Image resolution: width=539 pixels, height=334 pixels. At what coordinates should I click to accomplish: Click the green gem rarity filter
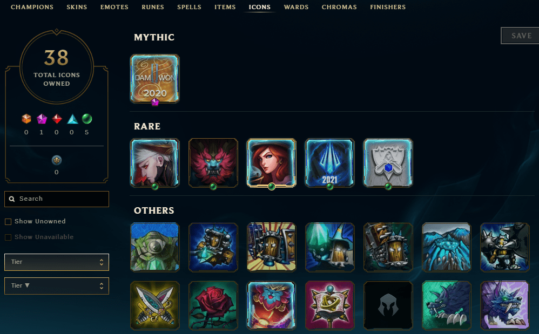(87, 119)
